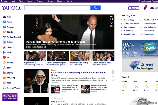The height and width of the screenshot is (105, 158).
Task: Select the View play-arrow icon
Action: pos(4,52)
